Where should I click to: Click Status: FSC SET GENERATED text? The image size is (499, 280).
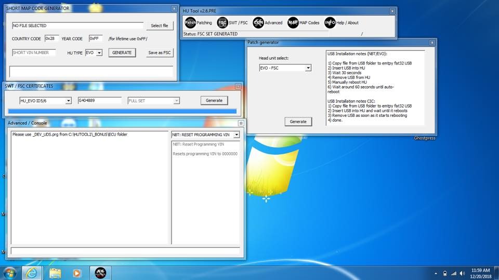tap(211, 34)
